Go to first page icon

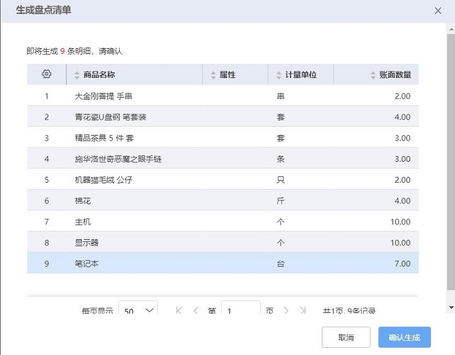[179, 310]
